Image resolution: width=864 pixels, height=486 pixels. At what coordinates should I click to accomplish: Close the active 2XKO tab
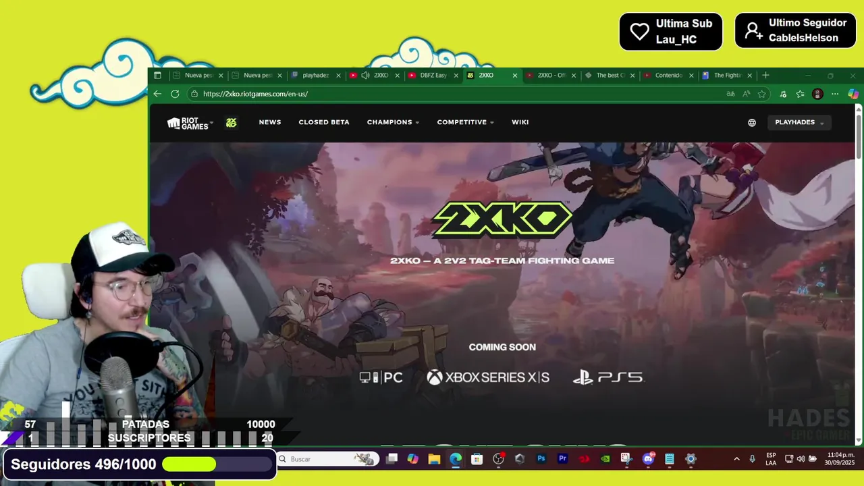point(515,75)
